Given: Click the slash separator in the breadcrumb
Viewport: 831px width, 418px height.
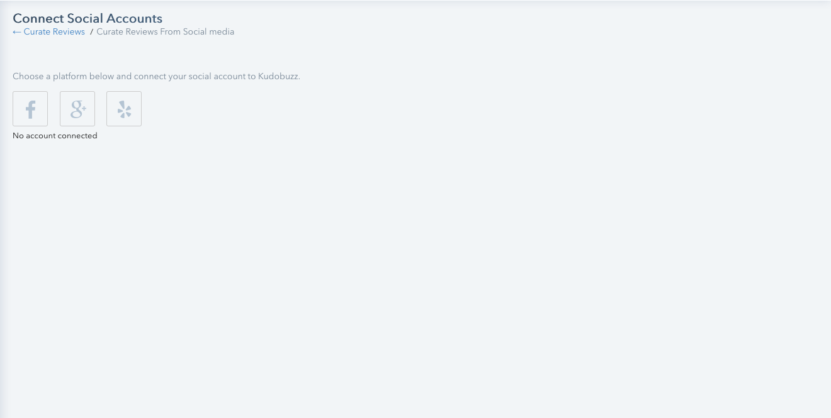Looking at the screenshot, I should 91,32.
